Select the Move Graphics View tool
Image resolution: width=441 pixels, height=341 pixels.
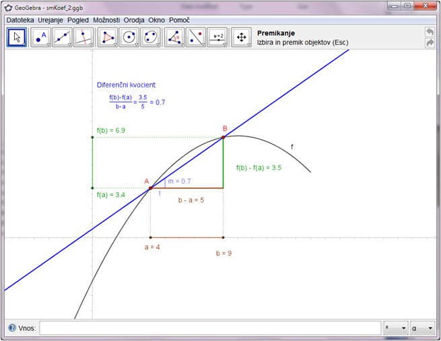pos(241,37)
